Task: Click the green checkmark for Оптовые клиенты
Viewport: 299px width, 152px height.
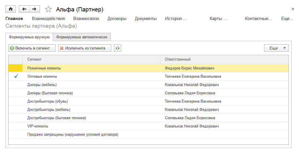Action: (16, 76)
